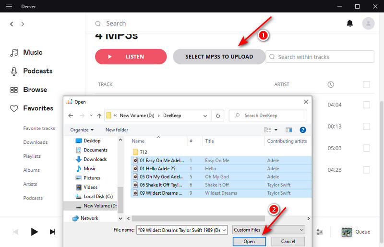
Task: Select Documents in navigation tree
Action: click(x=92, y=150)
